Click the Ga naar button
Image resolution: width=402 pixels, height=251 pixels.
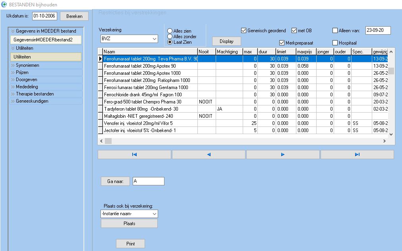click(x=115, y=181)
